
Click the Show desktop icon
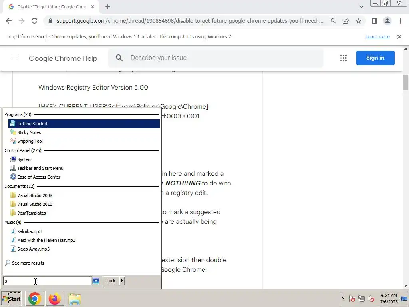tap(405, 299)
